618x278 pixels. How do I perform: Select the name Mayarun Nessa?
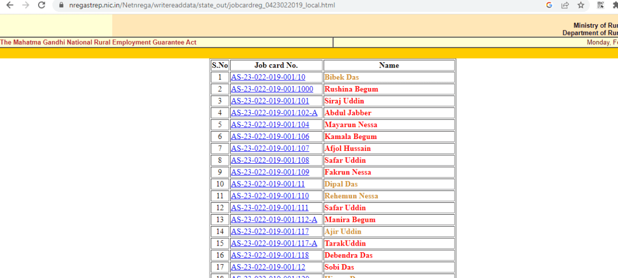click(351, 125)
